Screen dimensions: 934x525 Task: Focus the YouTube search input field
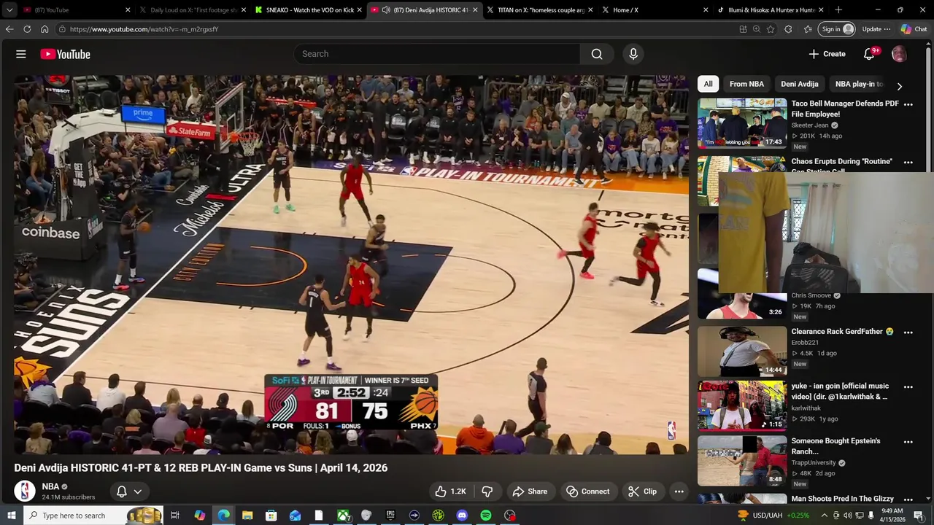point(437,54)
